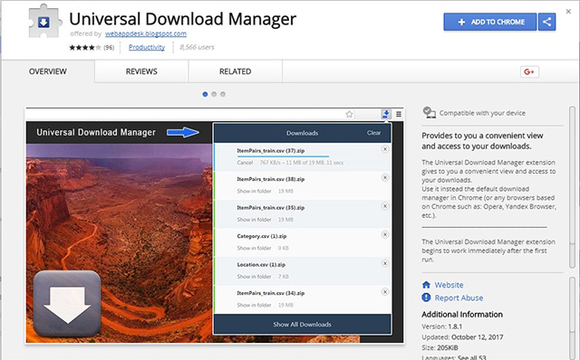The width and height of the screenshot is (580, 360).
Task: Click the description panel scrollbar
Action: point(572,187)
